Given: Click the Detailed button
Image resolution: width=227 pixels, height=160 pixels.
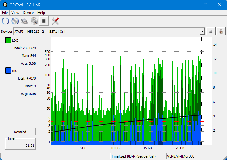Looking at the screenshot, I should [20, 132].
